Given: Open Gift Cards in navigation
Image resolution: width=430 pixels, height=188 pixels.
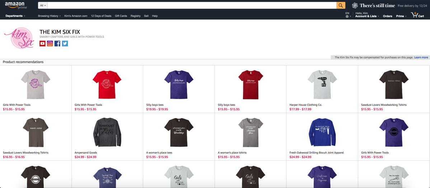Looking at the screenshot, I should [x=121, y=16].
